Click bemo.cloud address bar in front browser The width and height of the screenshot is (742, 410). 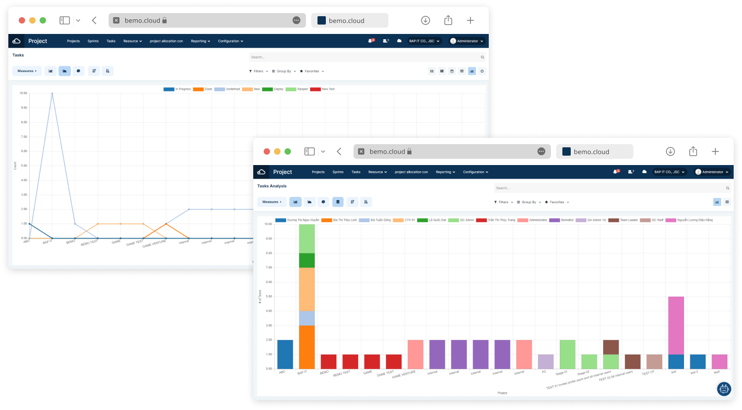(x=452, y=151)
